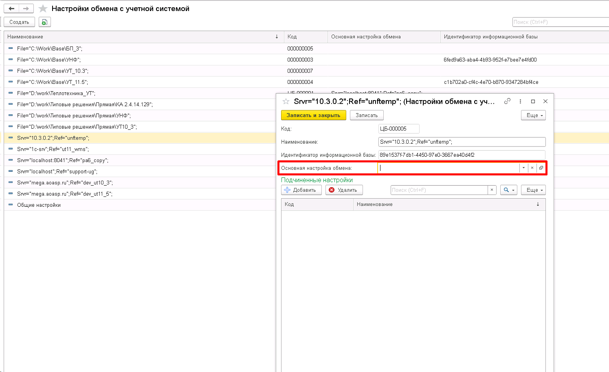Click code cell 000000004
The image size is (609, 372).
coord(300,82)
